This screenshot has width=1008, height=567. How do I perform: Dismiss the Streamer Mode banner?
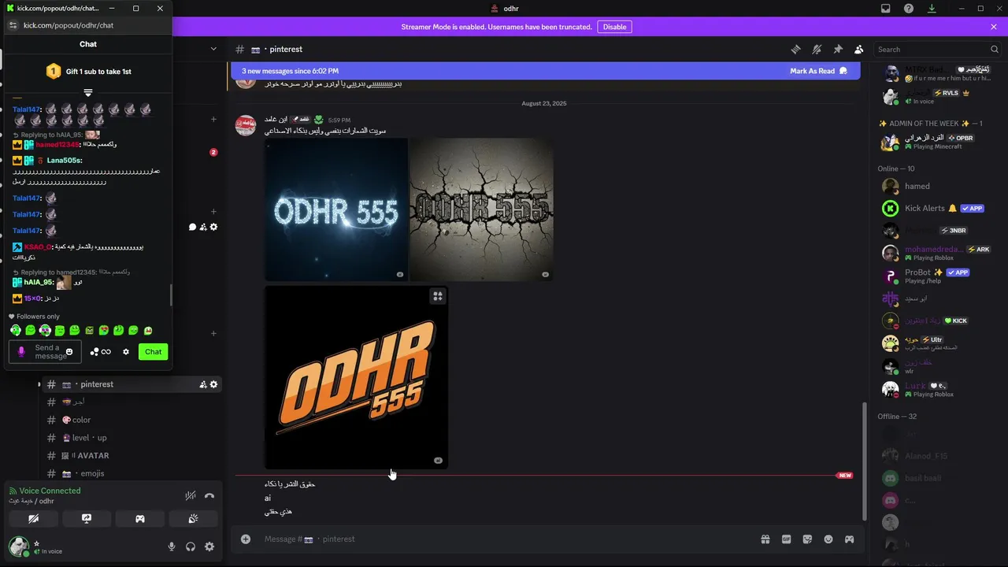click(994, 27)
